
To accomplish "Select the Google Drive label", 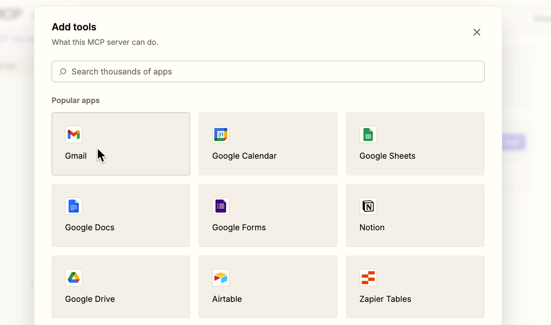I will 90,299.
